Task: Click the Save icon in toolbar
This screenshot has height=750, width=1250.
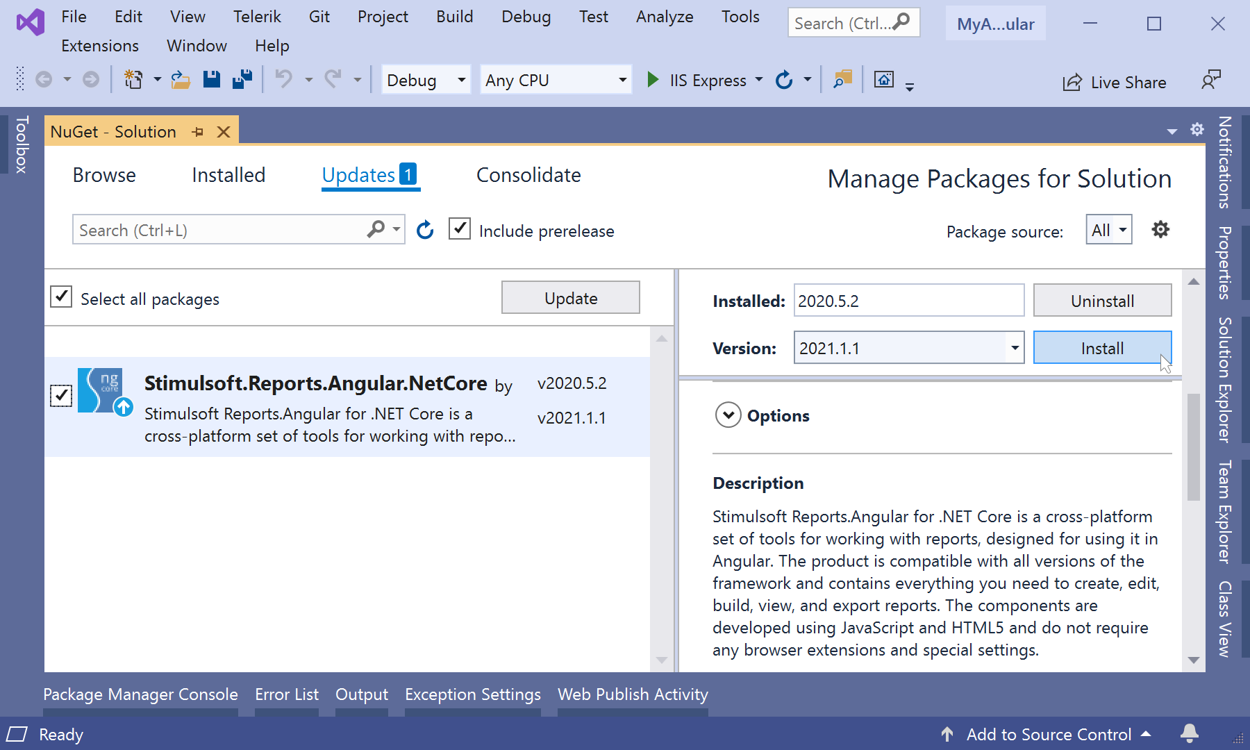Action: (212, 80)
